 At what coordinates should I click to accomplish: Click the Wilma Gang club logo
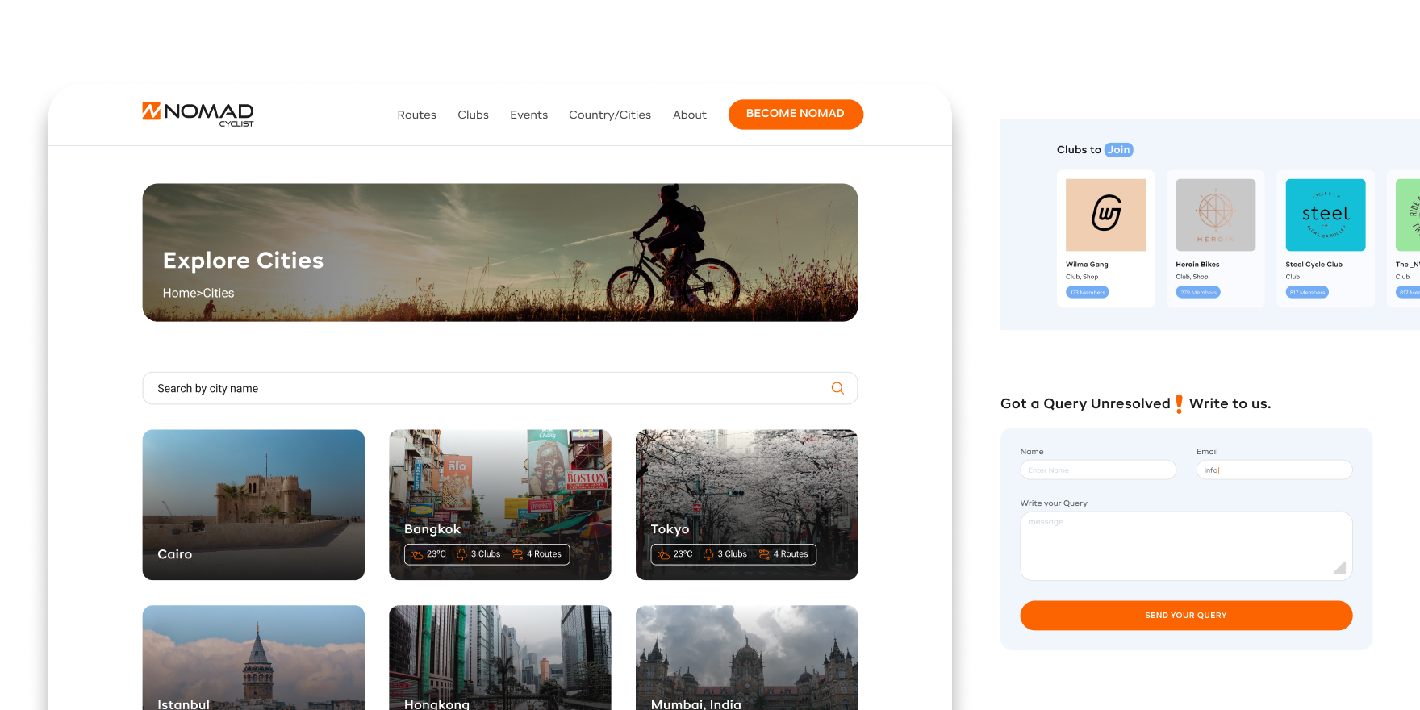pyautogui.click(x=1105, y=215)
